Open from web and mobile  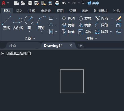pyautogui.click(x=43, y=3)
